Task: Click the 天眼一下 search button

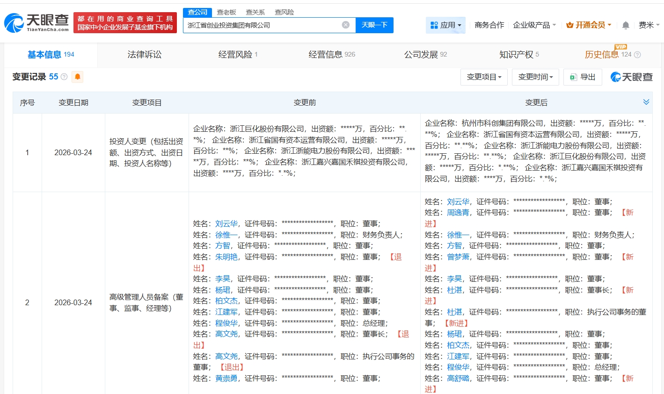Action: tap(375, 25)
